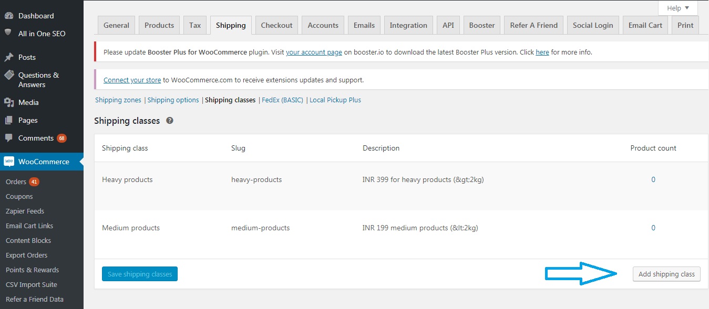Open Points & Rewards submenu item
Image resolution: width=709 pixels, height=309 pixels.
click(x=32, y=270)
